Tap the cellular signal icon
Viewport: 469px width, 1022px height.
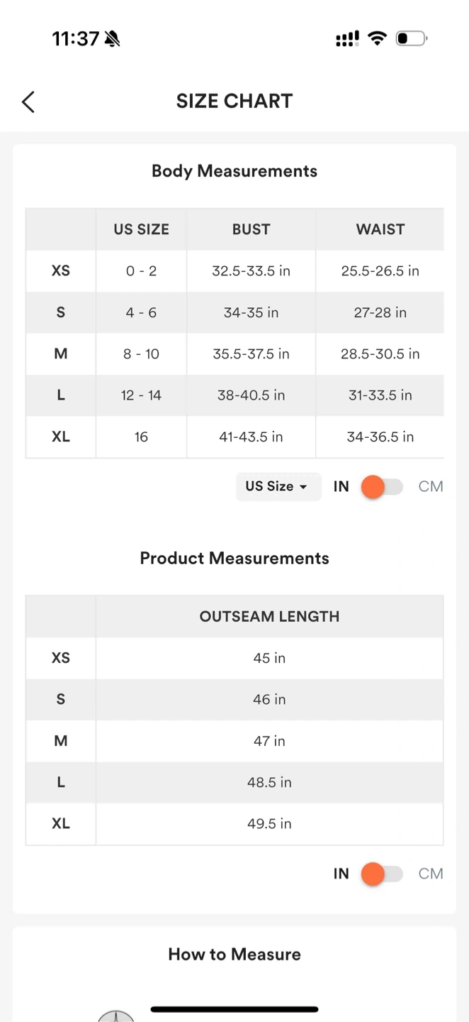click(x=347, y=39)
